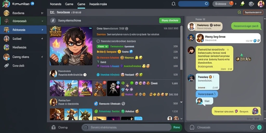
Task: Select the active Game tab with underline
Action: coord(81,4)
